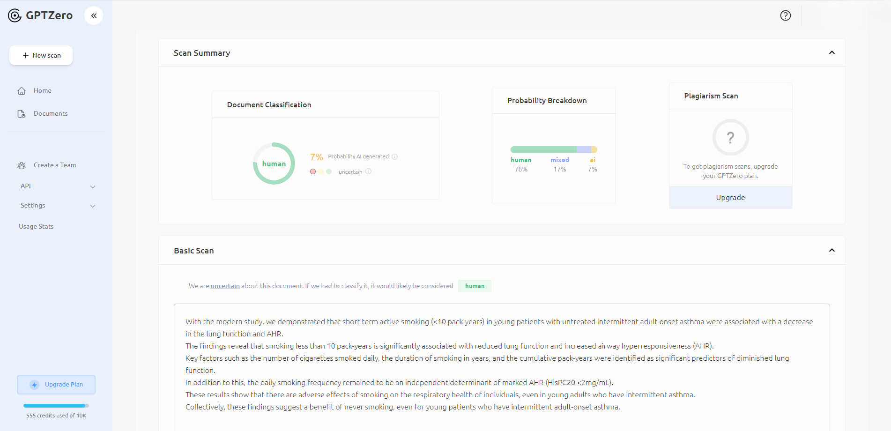Collapse the Scan Summary section

click(832, 52)
